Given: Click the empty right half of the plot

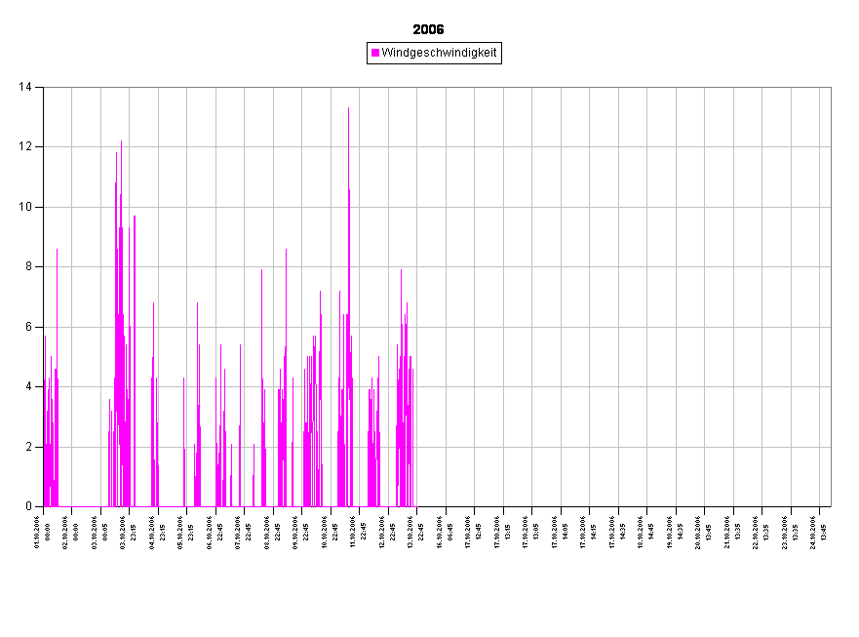Looking at the screenshot, I should point(624,293).
